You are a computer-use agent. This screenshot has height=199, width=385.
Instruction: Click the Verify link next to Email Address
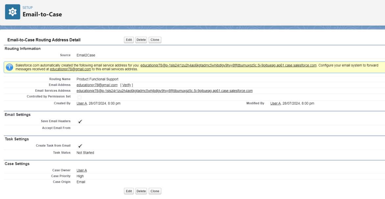pyautogui.click(x=126, y=85)
